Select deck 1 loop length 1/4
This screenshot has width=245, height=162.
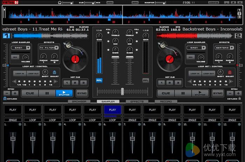(x=19, y=82)
